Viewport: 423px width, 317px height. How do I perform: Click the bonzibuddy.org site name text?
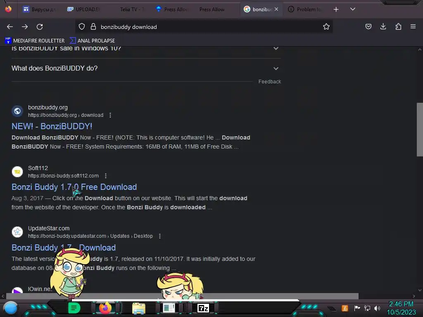[48, 107]
